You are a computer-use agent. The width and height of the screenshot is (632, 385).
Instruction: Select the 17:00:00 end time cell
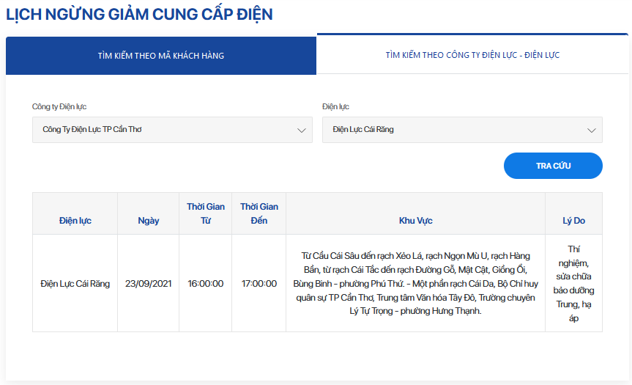259,283
